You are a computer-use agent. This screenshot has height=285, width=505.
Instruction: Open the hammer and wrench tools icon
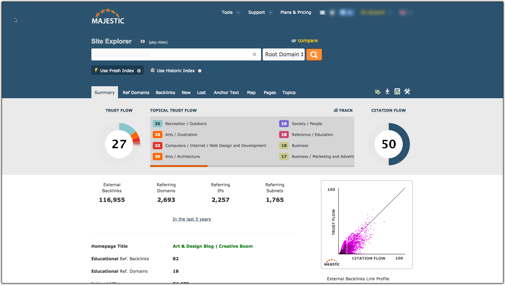click(407, 91)
